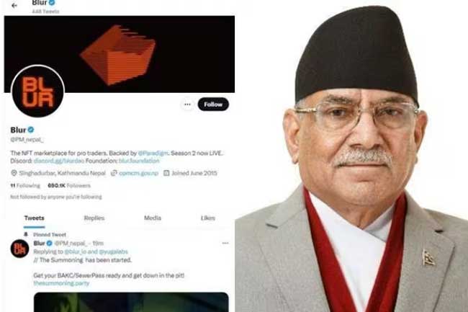The width and height of the screenshot is (468, 312).
Task: Open thesummoning.party link in pinned tweet
Action: 61,283
